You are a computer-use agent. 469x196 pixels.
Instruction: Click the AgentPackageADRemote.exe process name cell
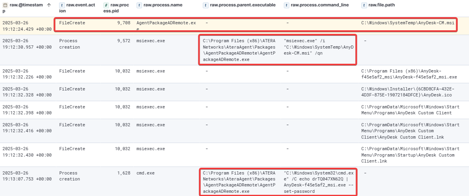tap(166, 25)
